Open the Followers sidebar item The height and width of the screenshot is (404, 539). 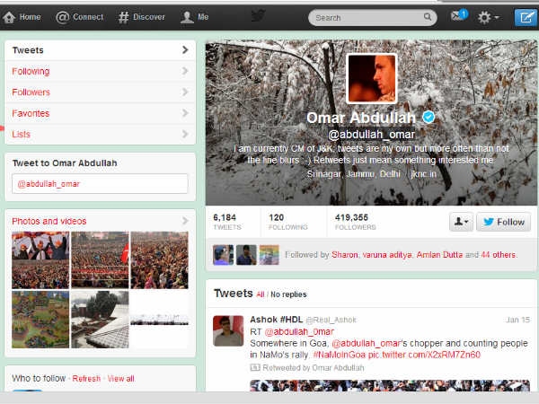pos(100,92)
